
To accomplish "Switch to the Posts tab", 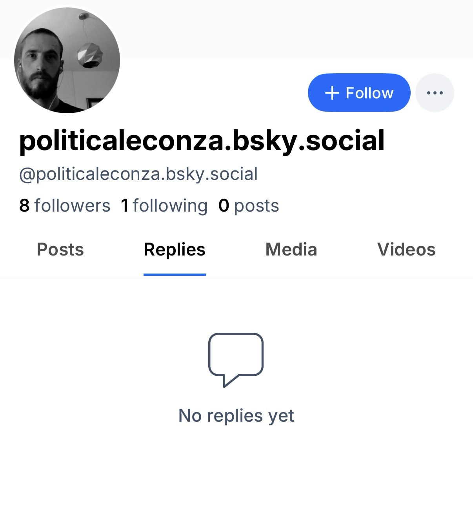I will (60, 250).
